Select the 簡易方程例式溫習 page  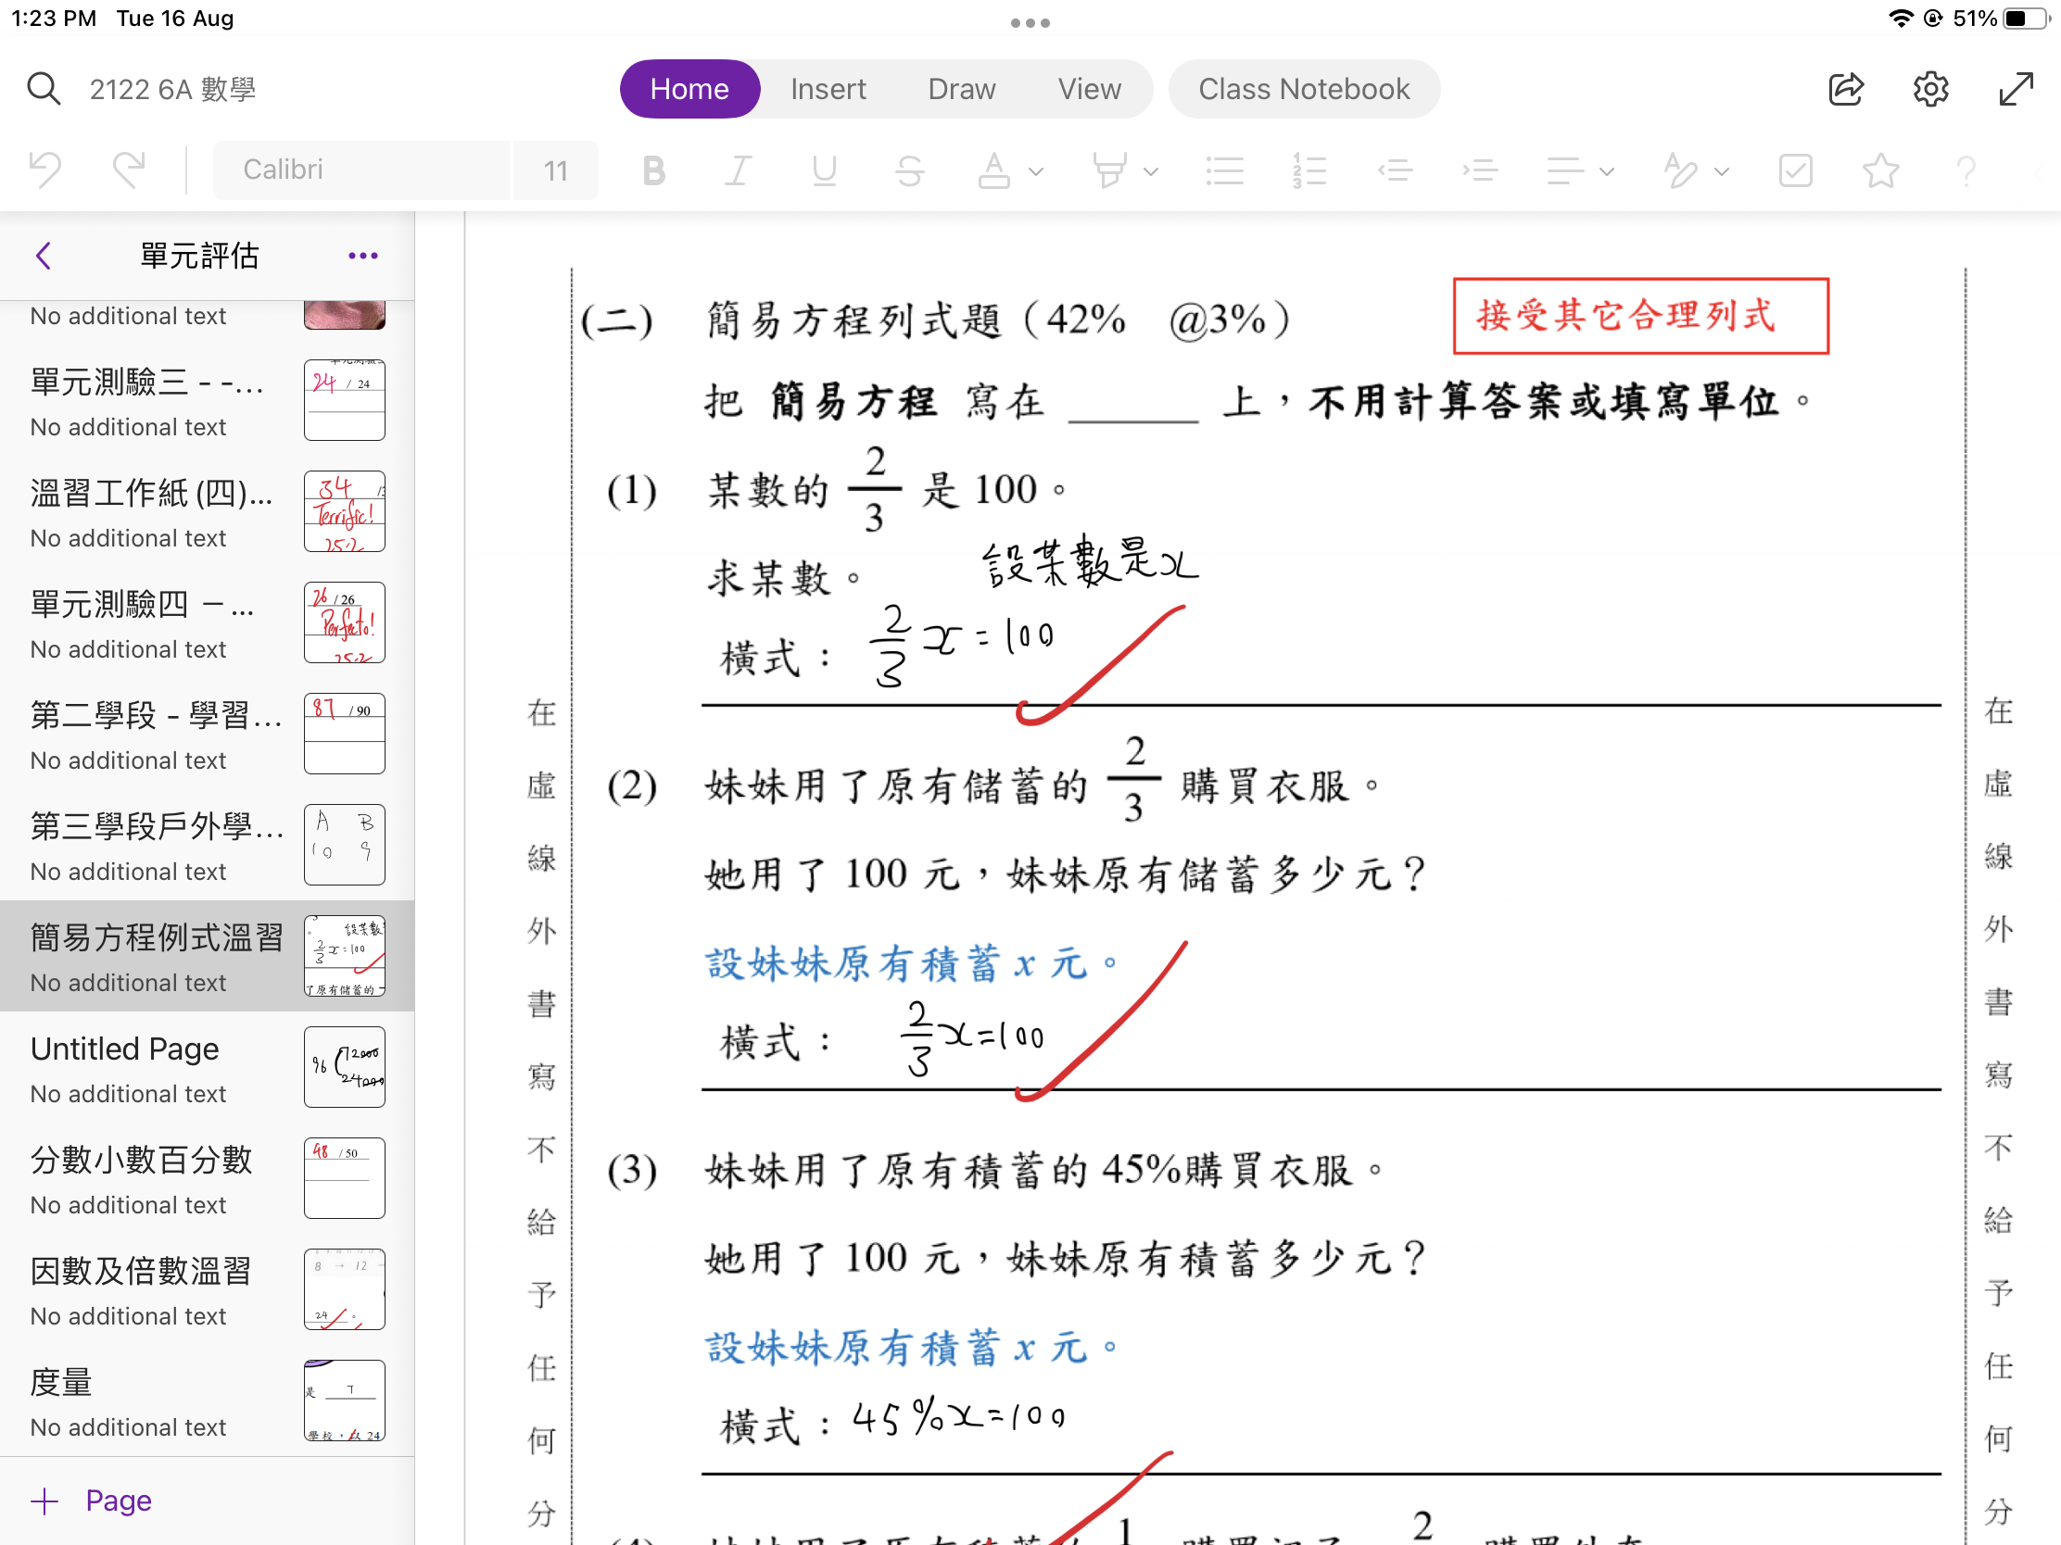[207, 956]
